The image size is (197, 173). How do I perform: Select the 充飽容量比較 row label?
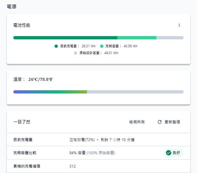[25, 153]
